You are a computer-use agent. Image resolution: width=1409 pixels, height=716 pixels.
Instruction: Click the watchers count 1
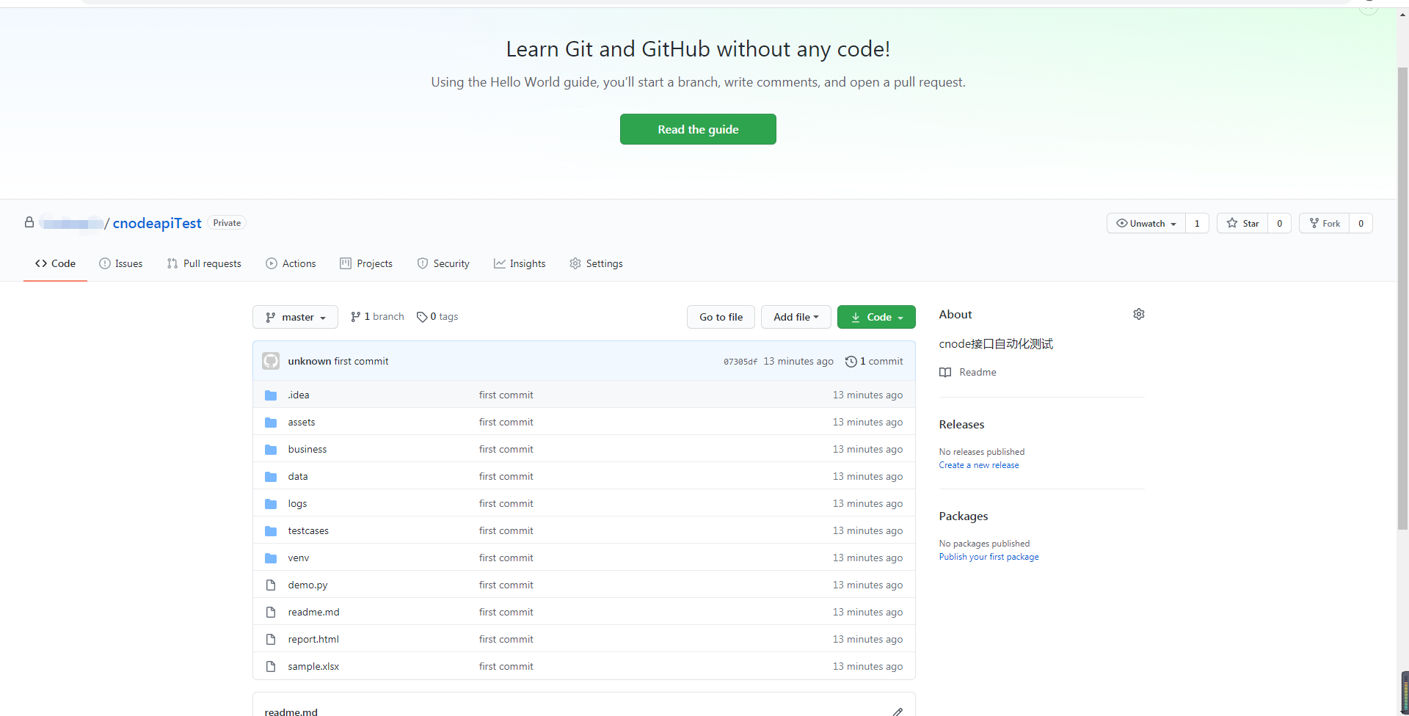click(1197, 224)
